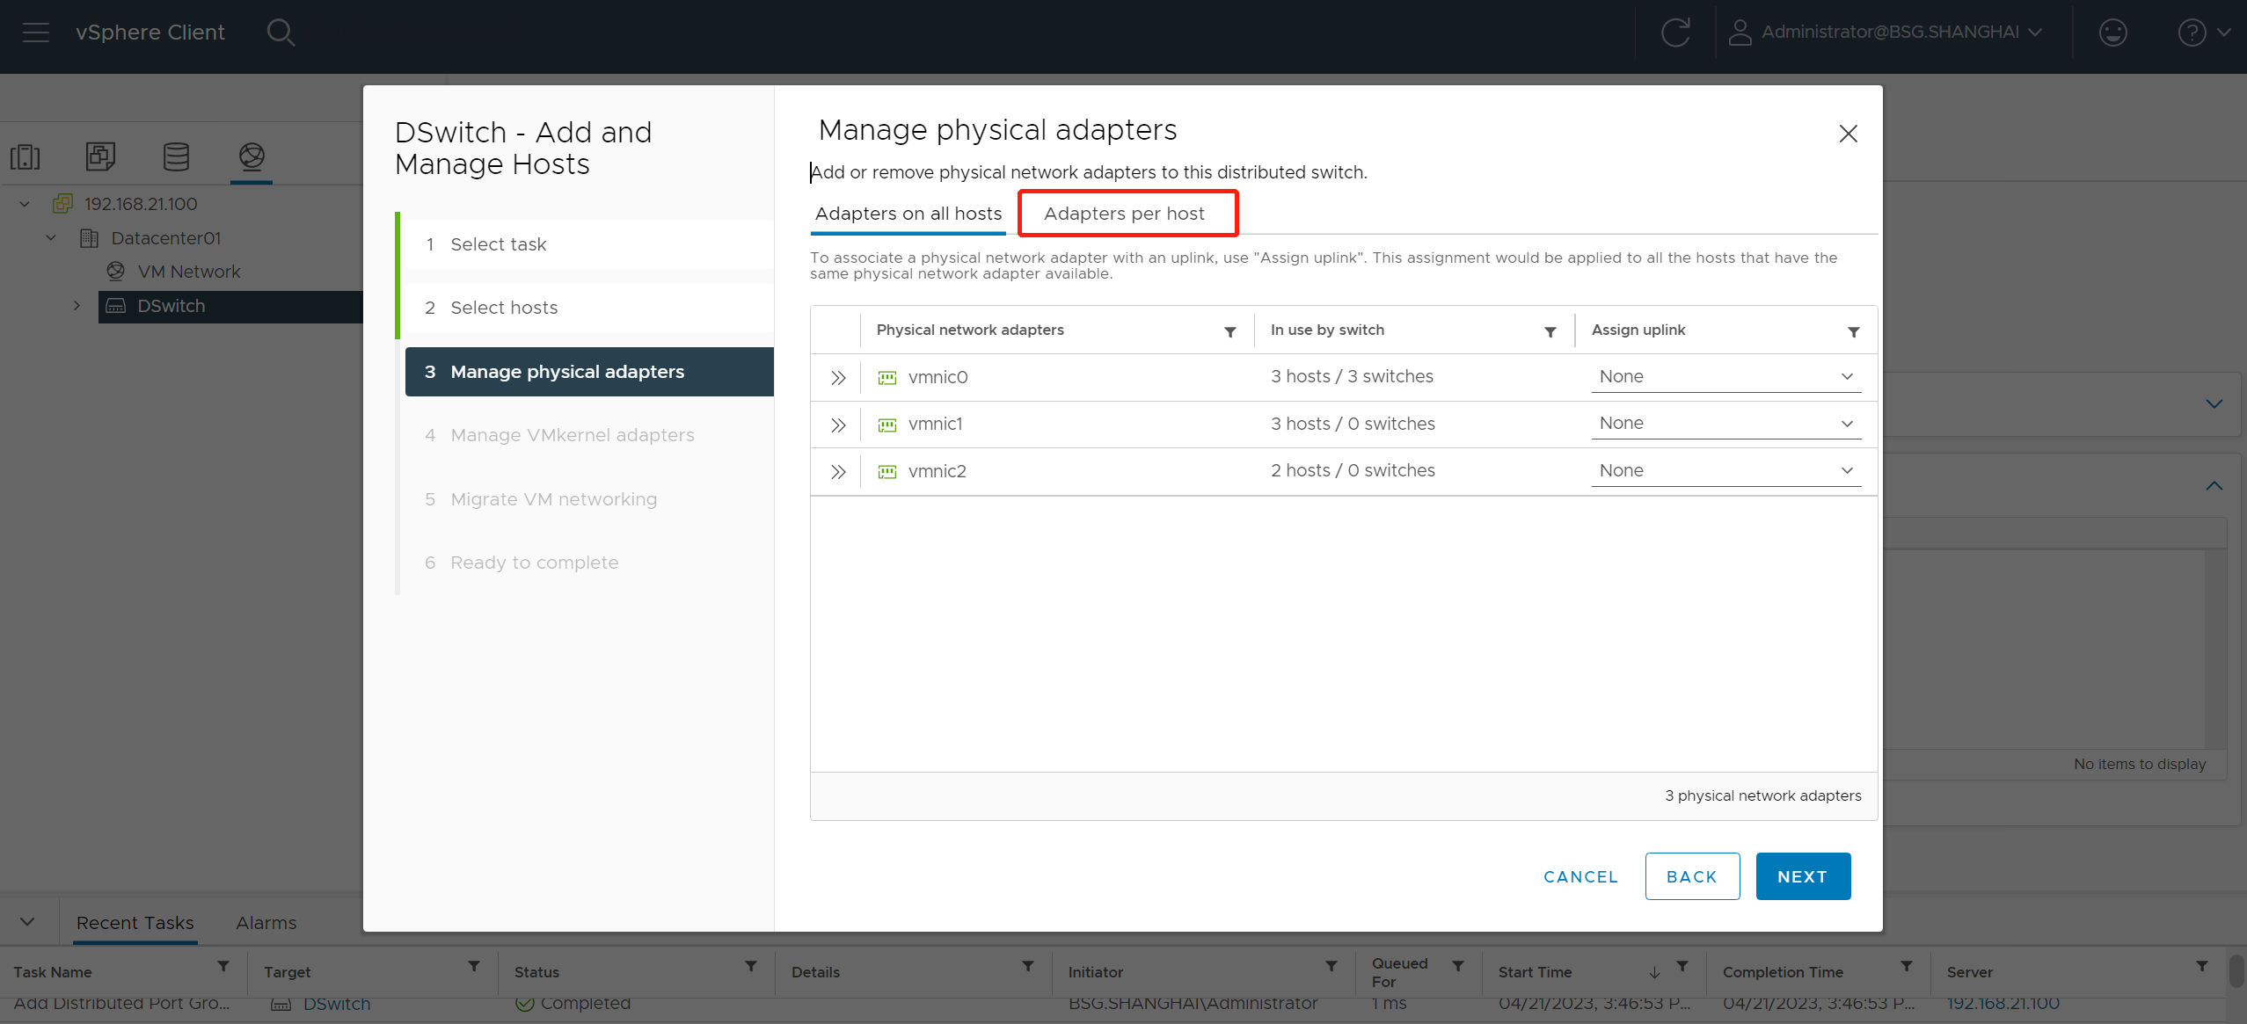Image resolution: width=2247 pixels, height=1024 pixels.
Task: Filter the Details column in tasks
Action: point(1028,967)
